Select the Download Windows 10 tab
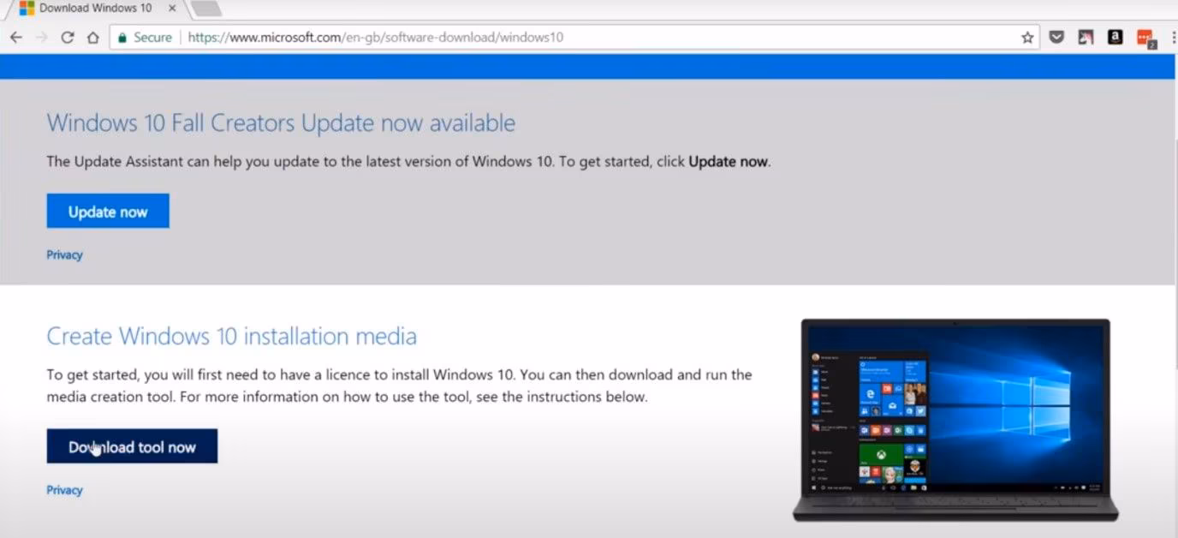 96,9
